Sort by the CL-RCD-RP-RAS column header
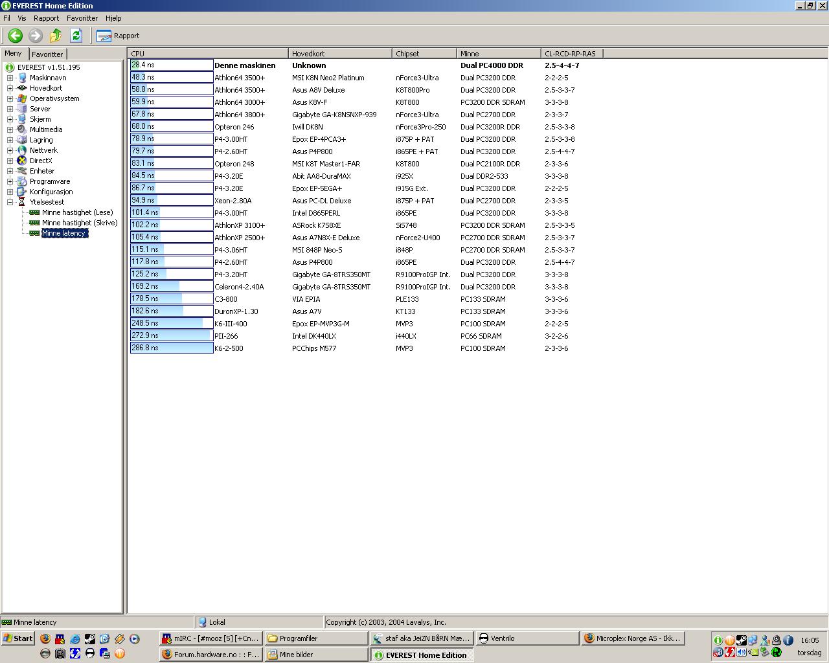 (573, 54)
